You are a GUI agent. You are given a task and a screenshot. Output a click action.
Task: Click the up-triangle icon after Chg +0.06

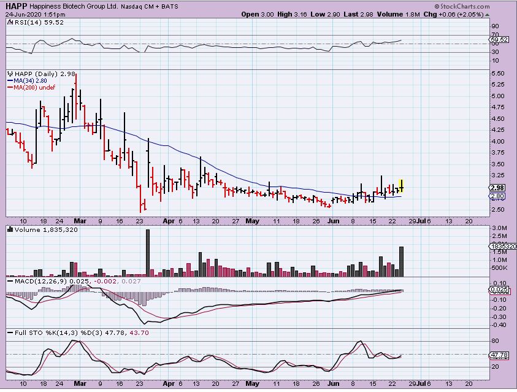coord(487,15)
